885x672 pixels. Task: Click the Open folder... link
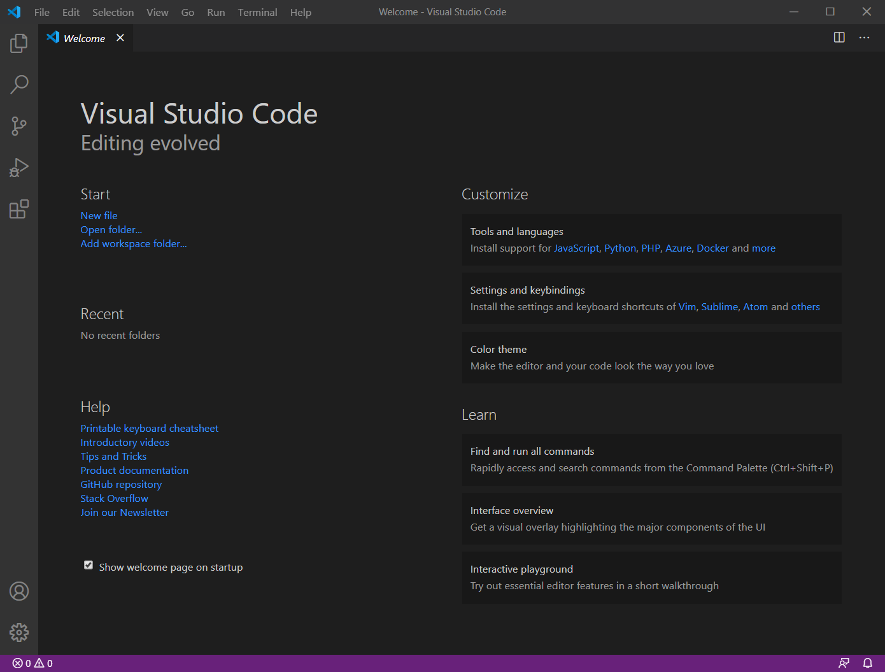point(111,230)
